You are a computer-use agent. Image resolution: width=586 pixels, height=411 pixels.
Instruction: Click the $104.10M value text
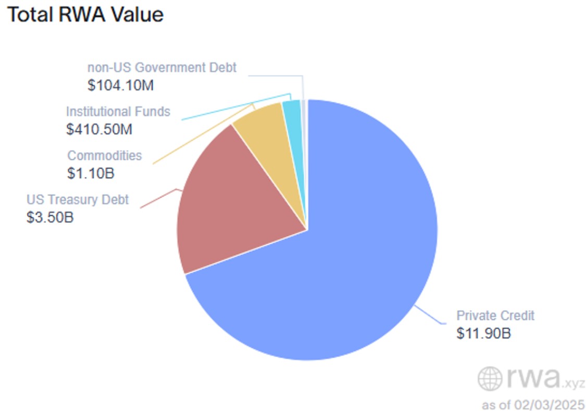(120, 85)
